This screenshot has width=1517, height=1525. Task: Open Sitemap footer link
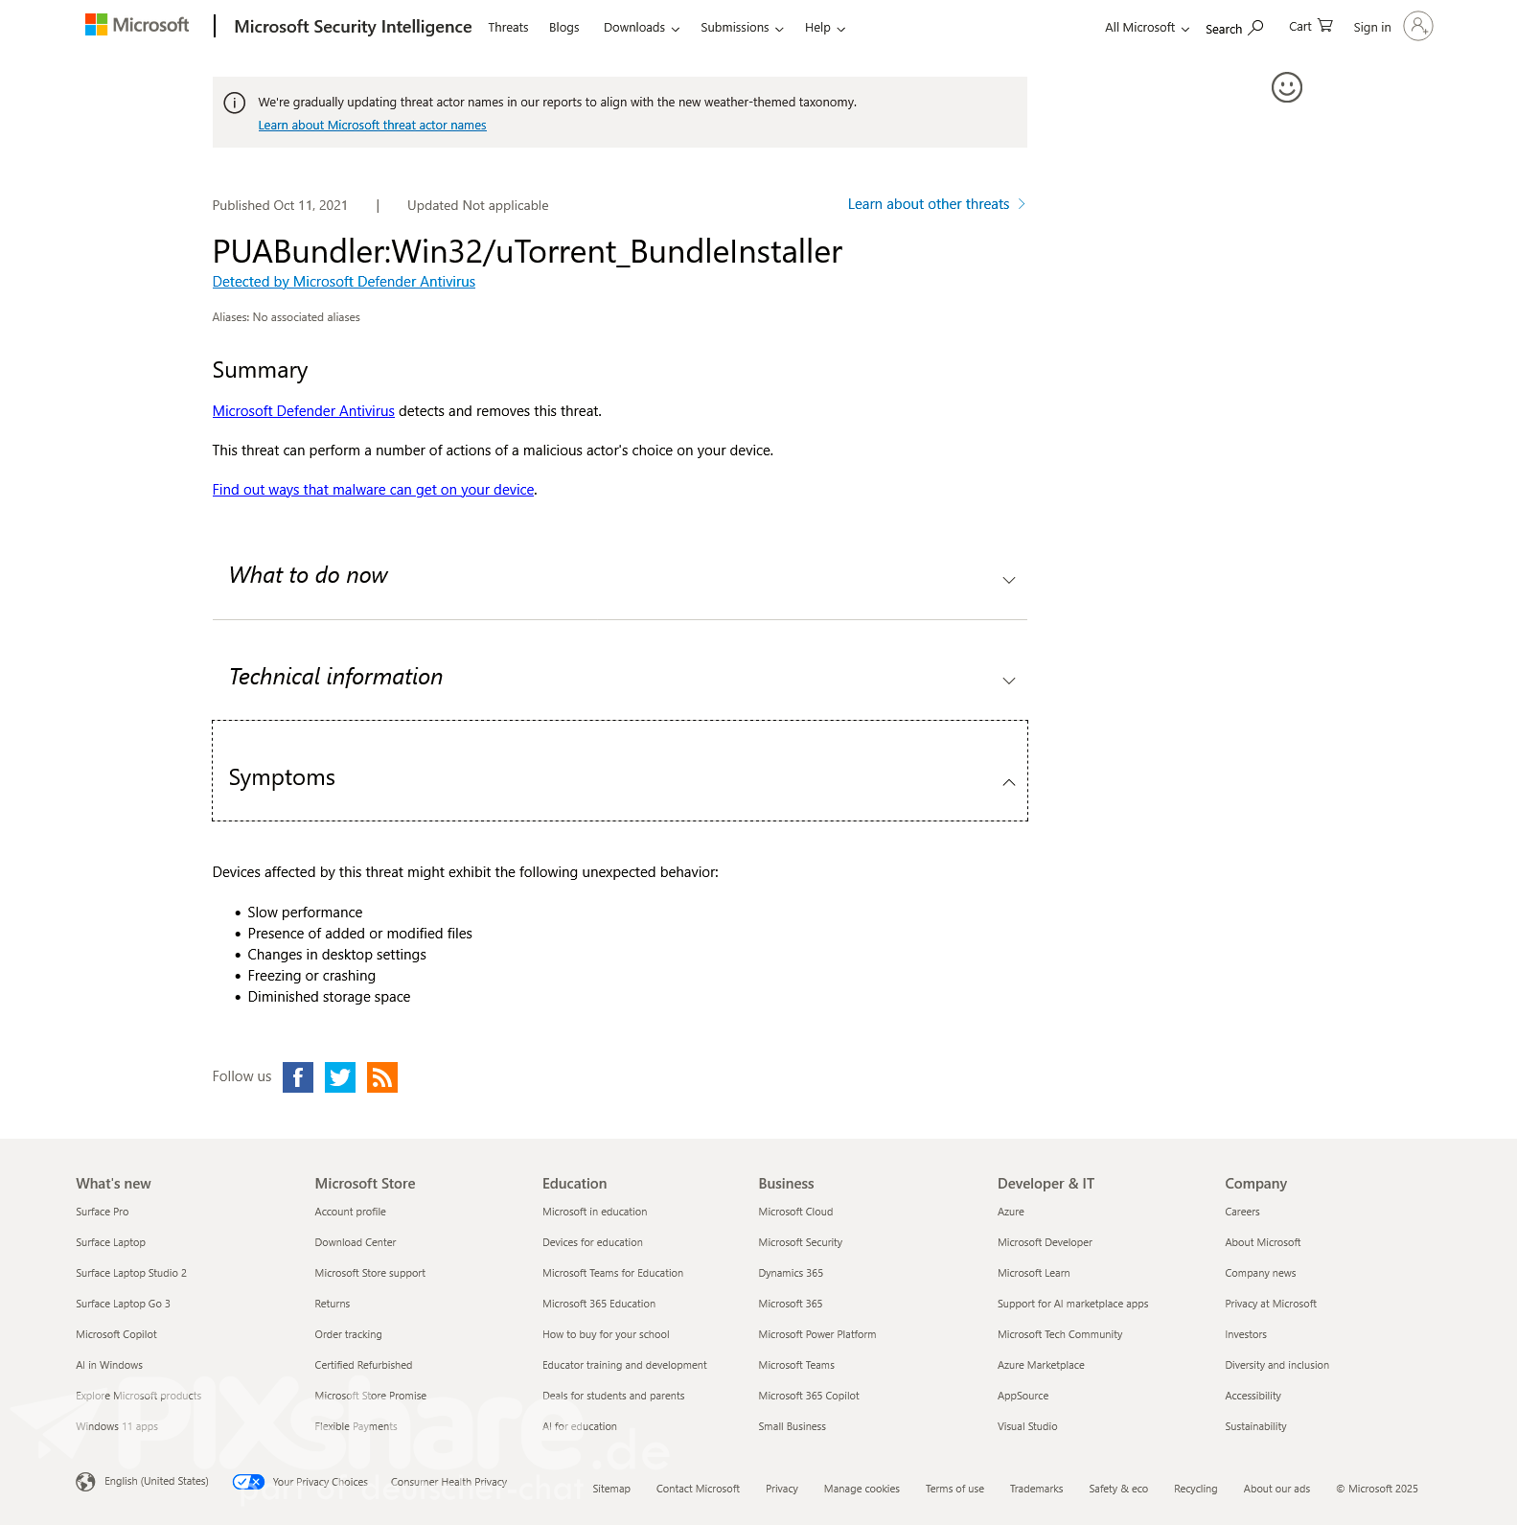tap(611, 1489)
